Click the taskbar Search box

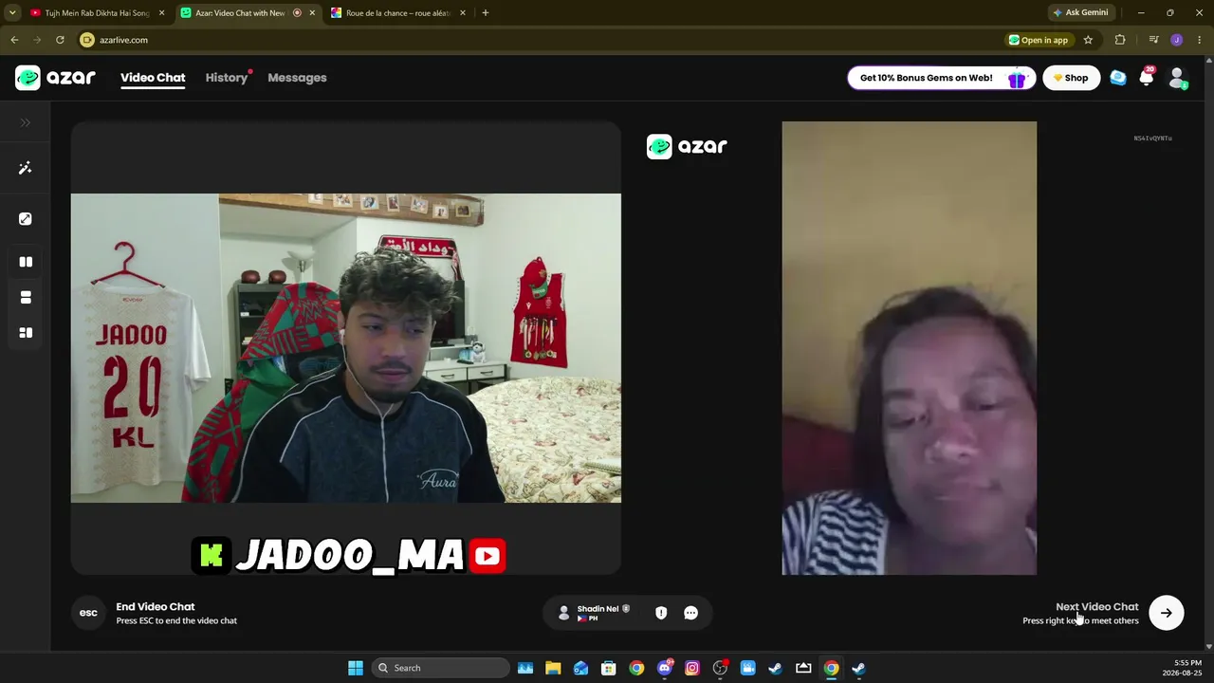point(441,668)
